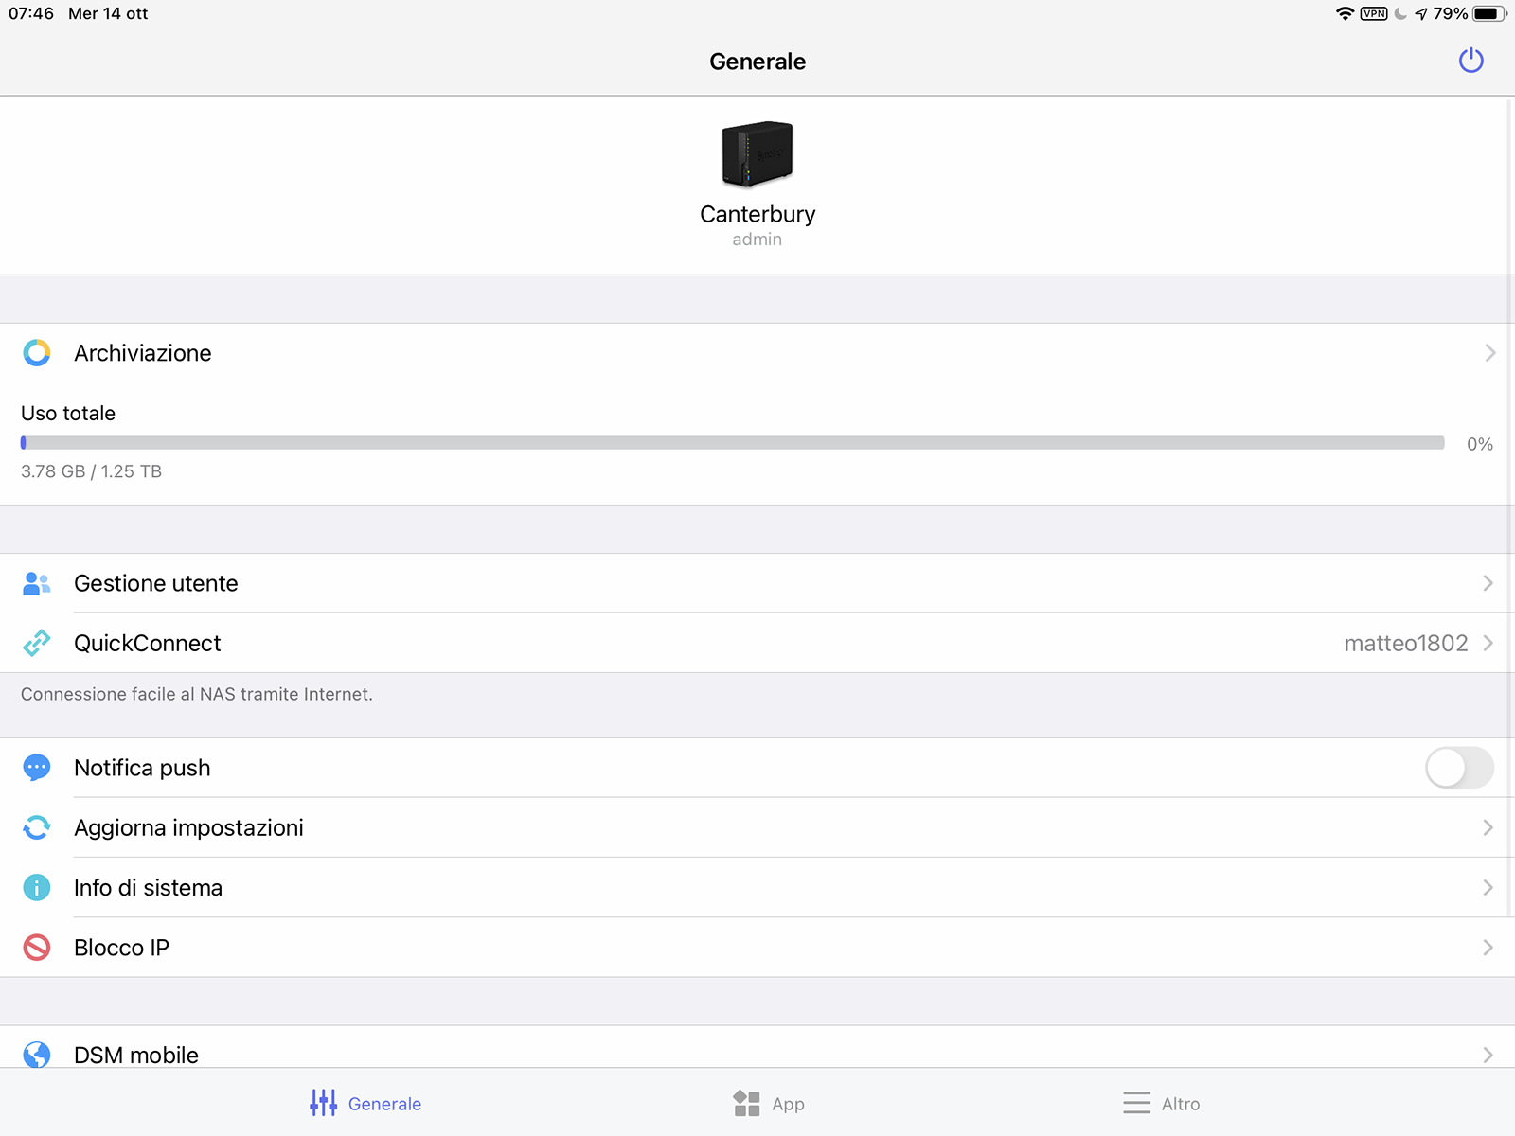The image size is (1515, 1136).
Task: Tap the Uso totale storage usage bar
Action: pyautogui.click(x=733, y=443)
